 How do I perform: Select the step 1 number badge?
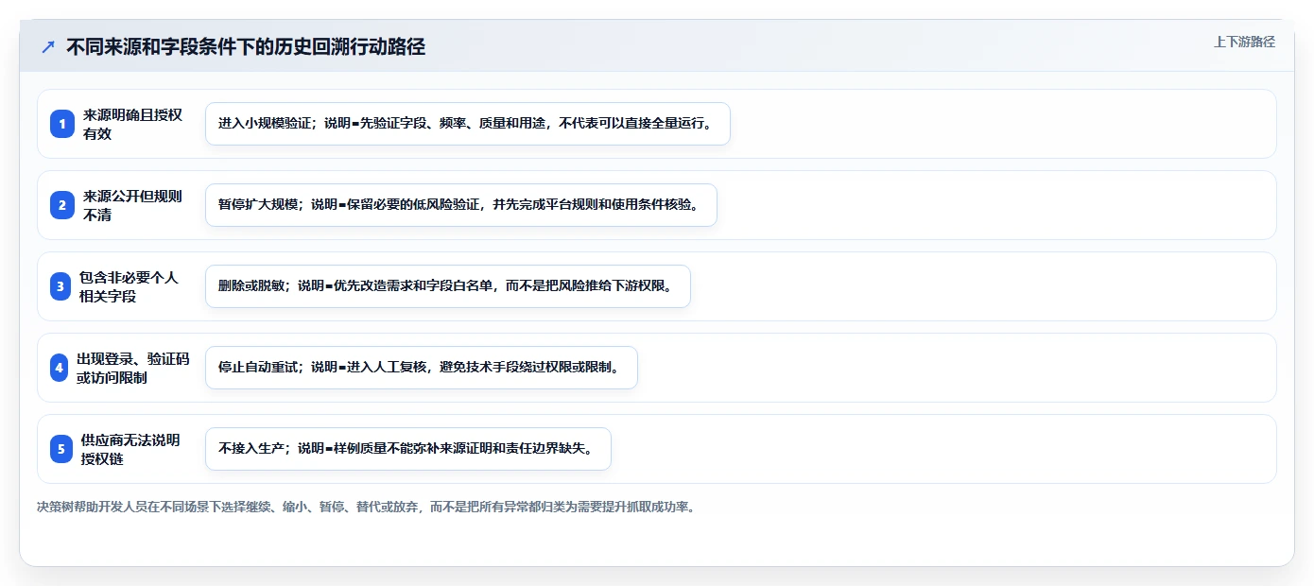click(61, 124)
